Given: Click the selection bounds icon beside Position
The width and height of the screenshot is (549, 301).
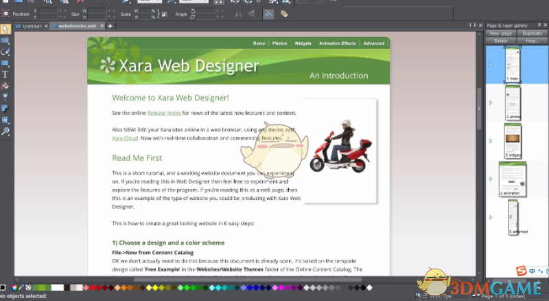Looking at the screenshot, I should [x=5, y=14].
